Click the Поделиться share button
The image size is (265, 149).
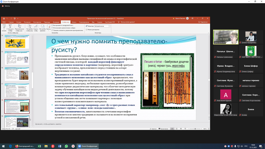(x=203, y=22)
